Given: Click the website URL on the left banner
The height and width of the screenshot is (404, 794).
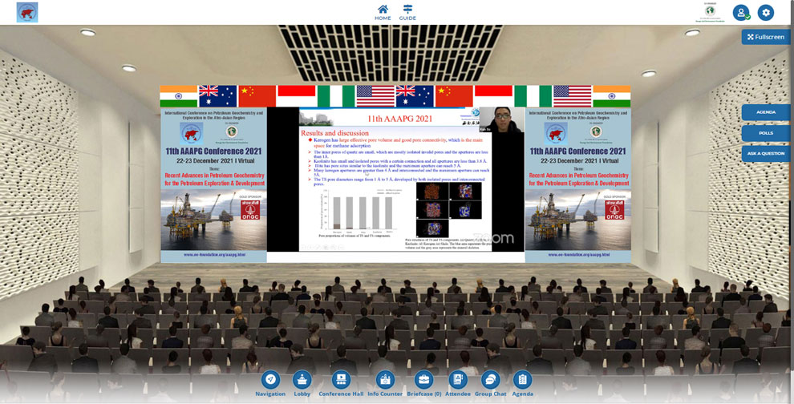Looking at the screenshot, I should click(x=214, y=255).
